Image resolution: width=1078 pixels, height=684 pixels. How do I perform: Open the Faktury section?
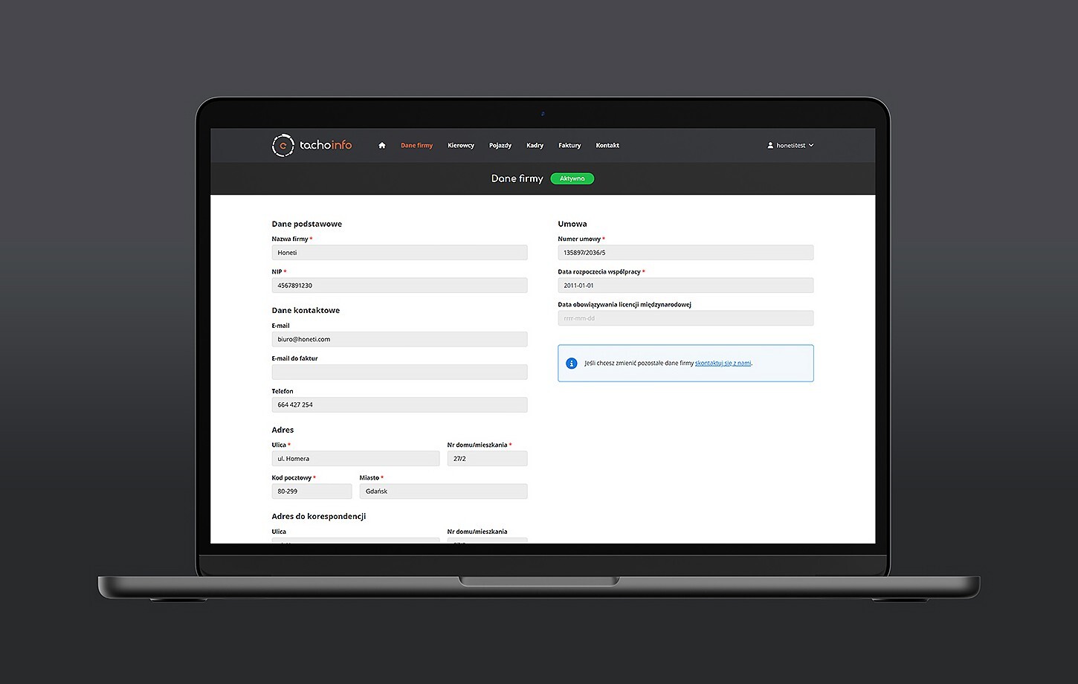[x=569, y=145]
